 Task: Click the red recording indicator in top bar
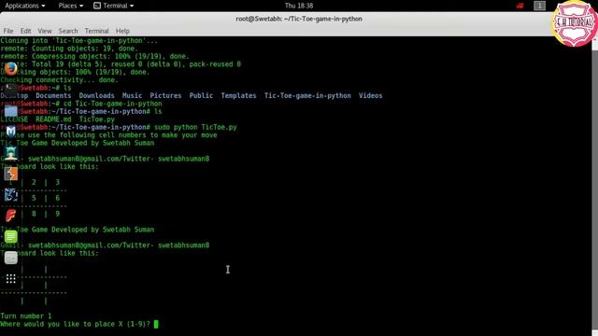pyautogui.click(x=520, y=6)
